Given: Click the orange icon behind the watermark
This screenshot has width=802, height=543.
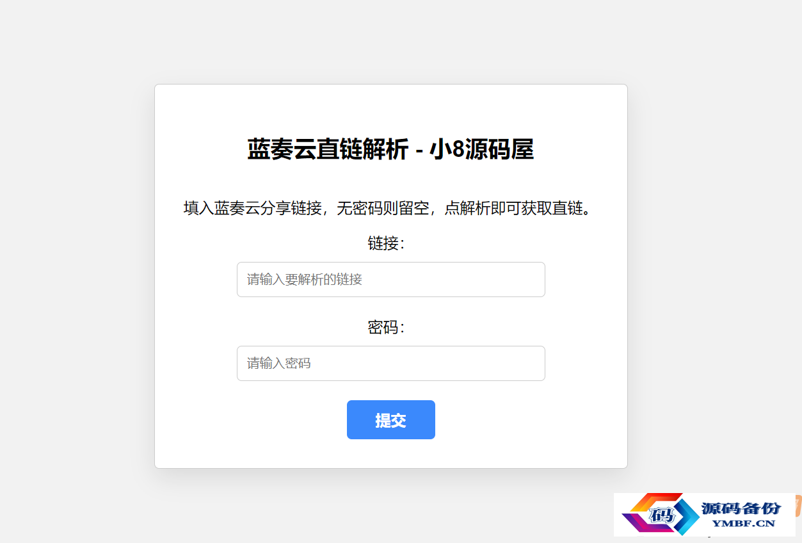Looking at the screenshot, I should [x=798, y=505].
